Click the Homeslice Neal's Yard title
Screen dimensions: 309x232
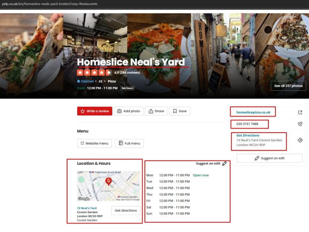coord(131,62)
